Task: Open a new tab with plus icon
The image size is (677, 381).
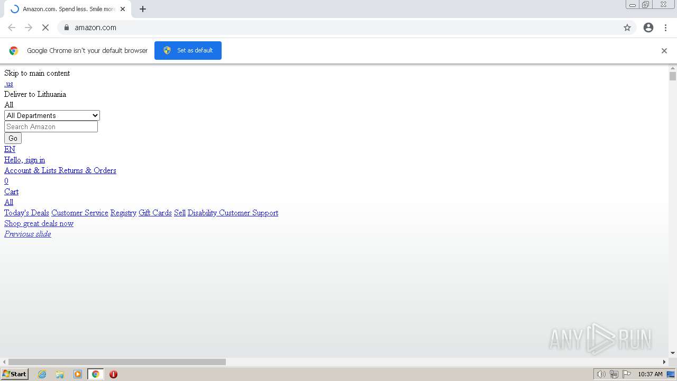Action: click(143, 9)
